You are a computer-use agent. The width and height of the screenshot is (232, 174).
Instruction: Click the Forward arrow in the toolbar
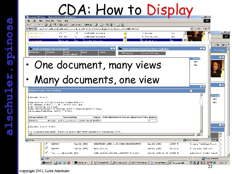(39, 25)
